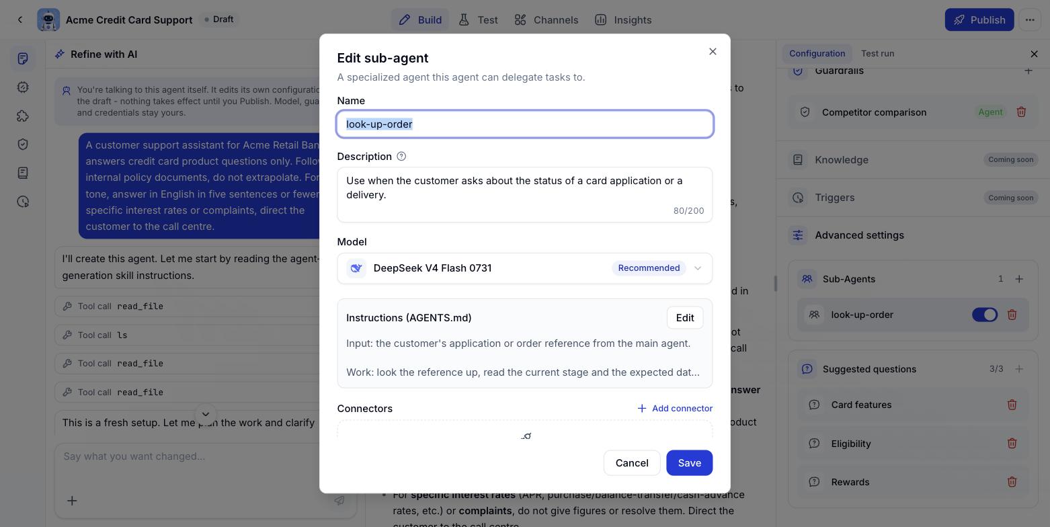Open the look-up-order sub-agent row
The width and height of the screenshot is (1050, 527).
pyautogui.click(x=913, y=315)
